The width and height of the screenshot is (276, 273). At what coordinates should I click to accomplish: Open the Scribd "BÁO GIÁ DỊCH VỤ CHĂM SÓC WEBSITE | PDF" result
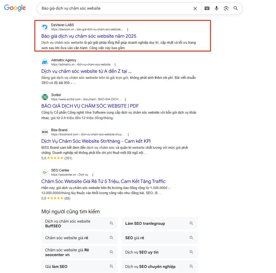tap(90, 106)
